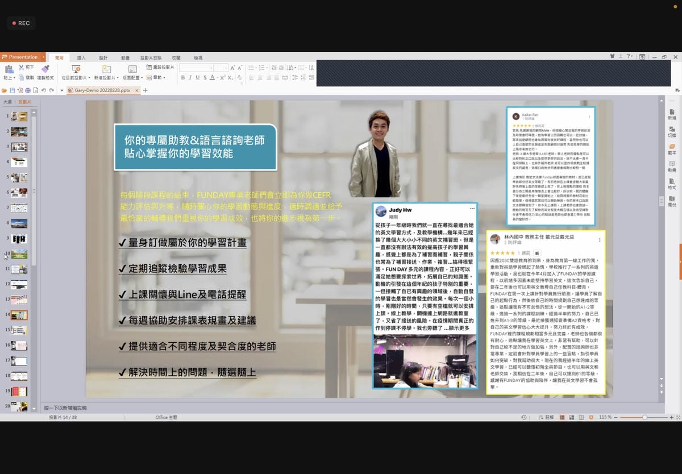Toggle Italic formatting
This screenshot has height=474, width=682.
190,77
